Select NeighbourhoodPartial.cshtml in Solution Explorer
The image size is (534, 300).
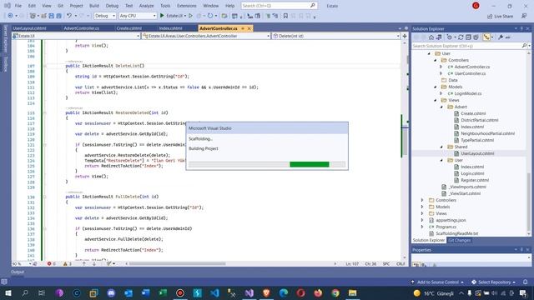487,133
